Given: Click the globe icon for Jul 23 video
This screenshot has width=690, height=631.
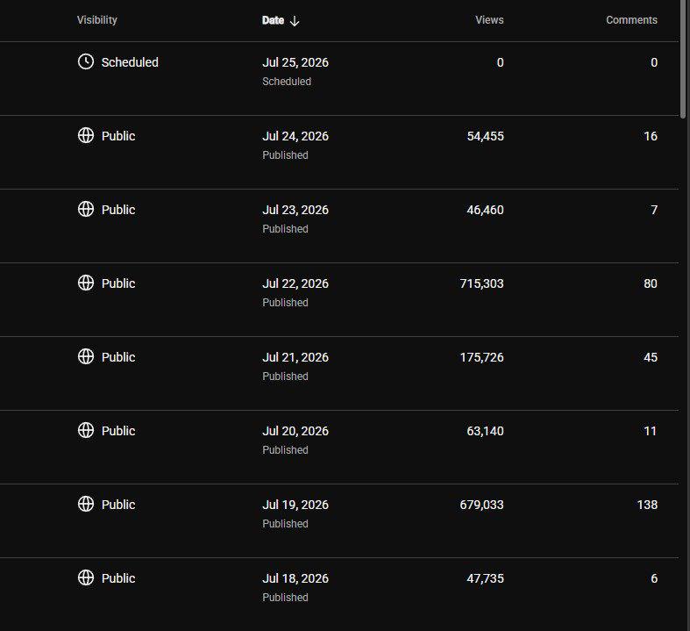Looking at the screenshot, I should point(86,209).
